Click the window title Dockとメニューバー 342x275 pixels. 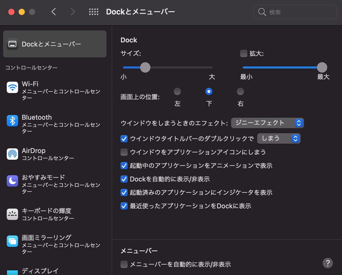point(140,12)
